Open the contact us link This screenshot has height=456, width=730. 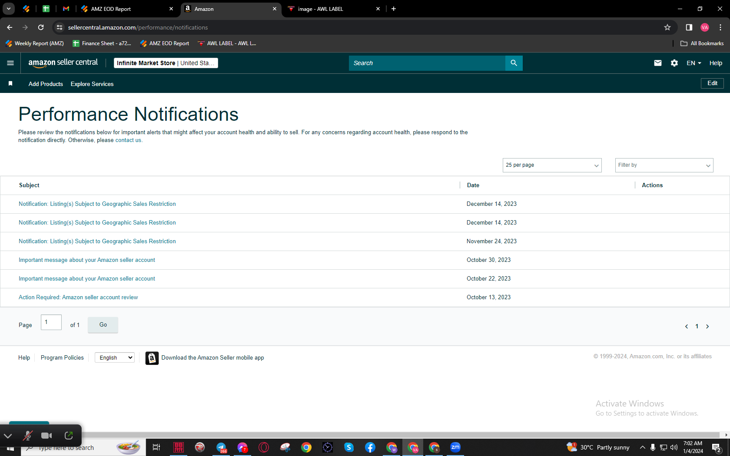coord(128,140)
